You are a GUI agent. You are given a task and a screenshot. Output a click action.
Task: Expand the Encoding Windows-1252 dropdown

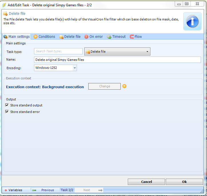[74, 68]
